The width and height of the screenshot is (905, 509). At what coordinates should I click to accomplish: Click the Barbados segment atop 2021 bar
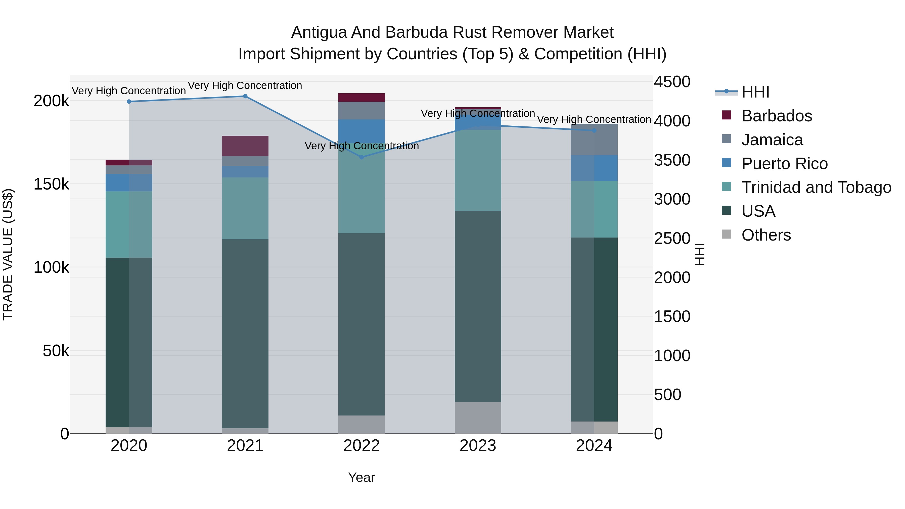tap(245, 146)
